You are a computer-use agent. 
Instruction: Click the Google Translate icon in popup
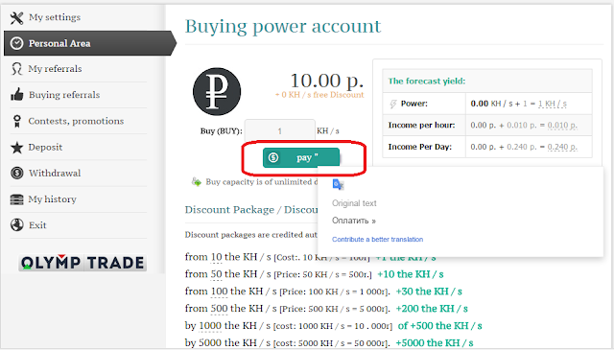coord(338,184)
